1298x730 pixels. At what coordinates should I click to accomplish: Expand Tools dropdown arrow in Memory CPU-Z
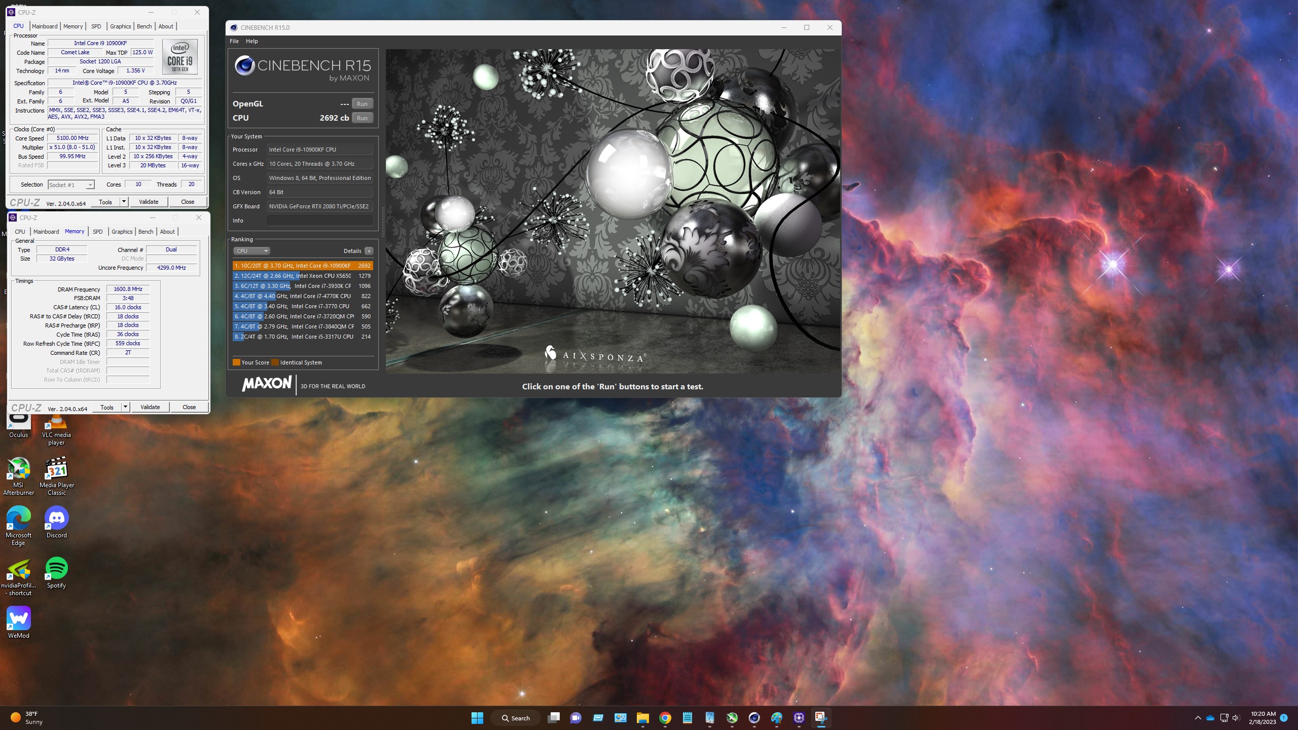[125, 407]
